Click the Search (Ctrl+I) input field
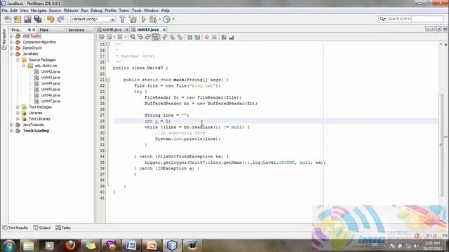Image resolution: width=449 pixels, height=252 pixels. click(x=415, y=19)
